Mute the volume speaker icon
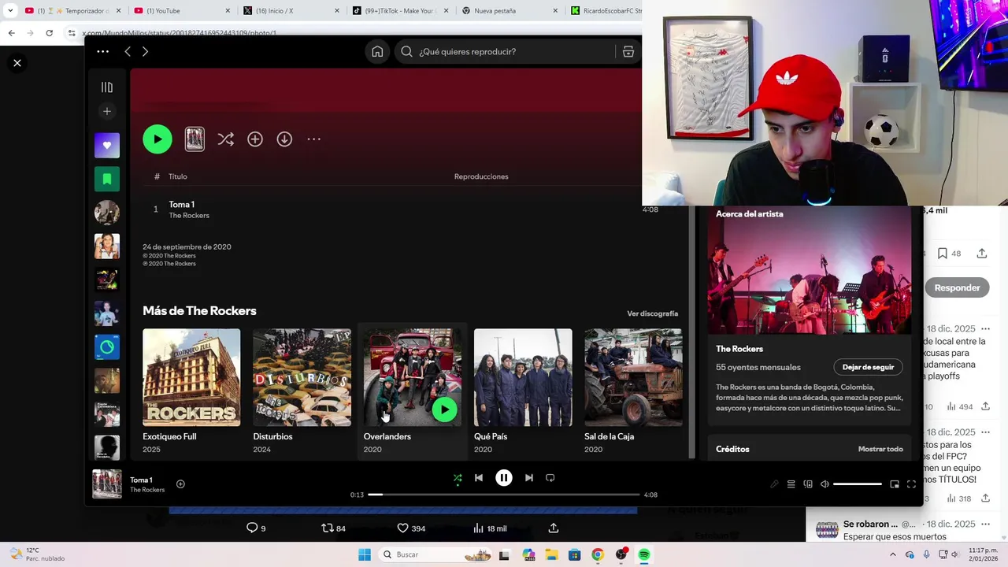Image resolution: width=1008 pixels, height=567 pixels. point(825,484)
